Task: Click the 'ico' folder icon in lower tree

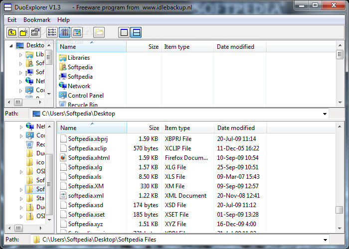Action: click(29, 162)
